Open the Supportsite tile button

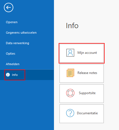(82, 94)
